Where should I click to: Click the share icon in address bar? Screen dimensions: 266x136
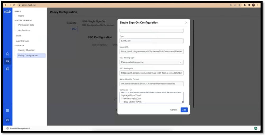pos(235,5)
